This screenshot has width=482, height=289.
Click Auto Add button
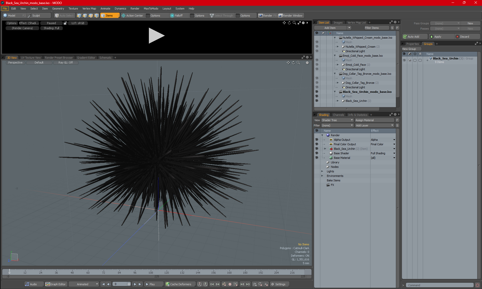tap(415, 37)
